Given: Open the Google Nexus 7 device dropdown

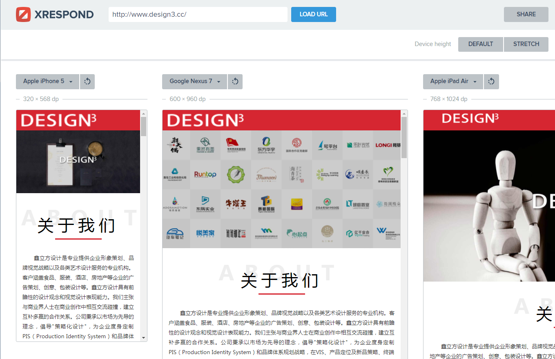Looking at the screenshot, I should (194, 81).
